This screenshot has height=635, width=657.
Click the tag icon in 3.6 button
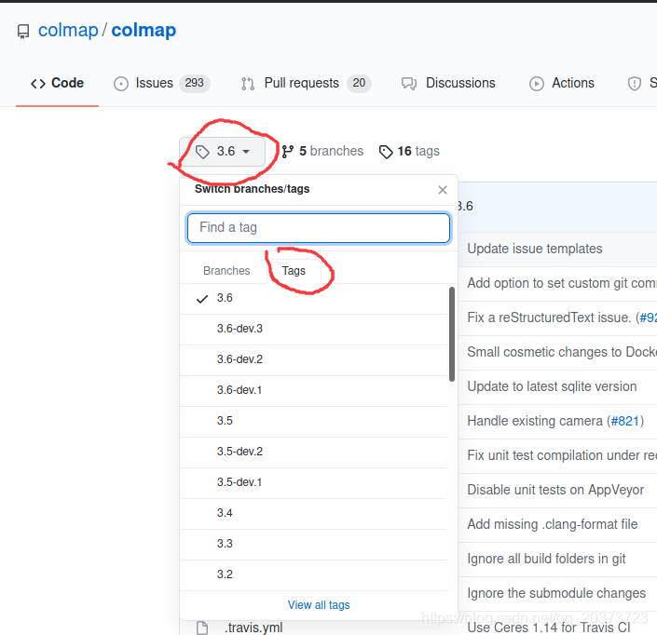tap(202, 152)
